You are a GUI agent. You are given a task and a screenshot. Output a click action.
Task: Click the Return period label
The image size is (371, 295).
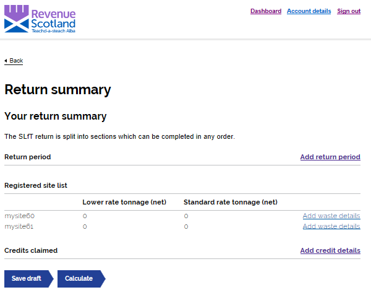(28, 157)
